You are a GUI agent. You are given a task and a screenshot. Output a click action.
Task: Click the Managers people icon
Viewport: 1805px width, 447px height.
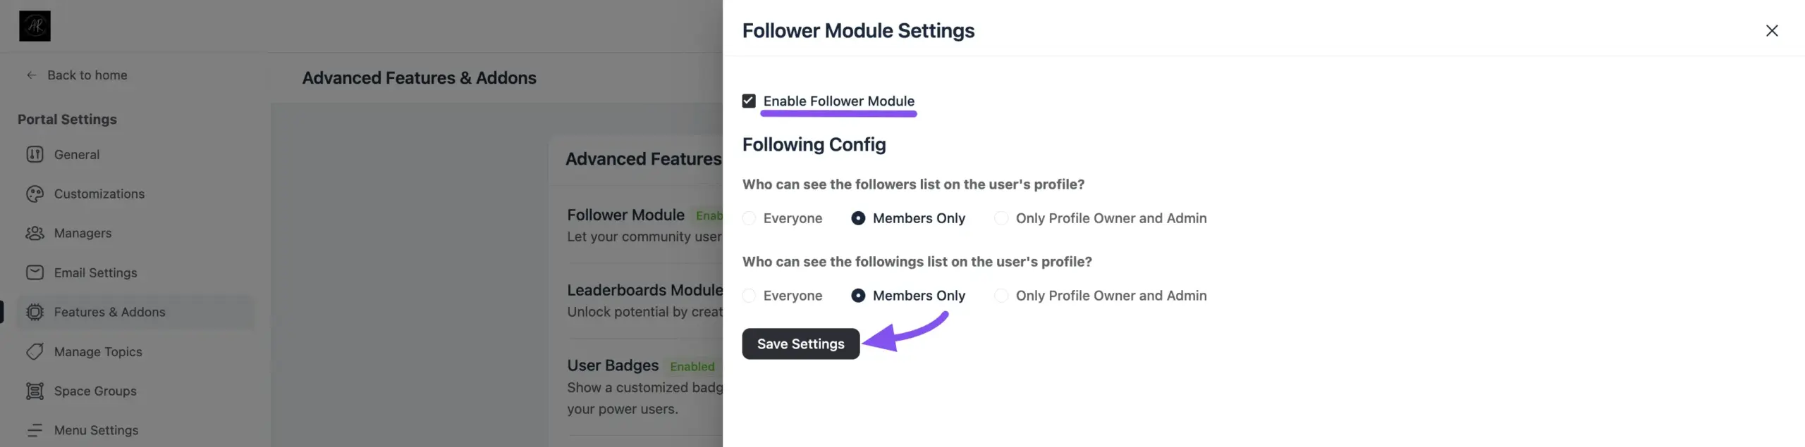(35, 233)
